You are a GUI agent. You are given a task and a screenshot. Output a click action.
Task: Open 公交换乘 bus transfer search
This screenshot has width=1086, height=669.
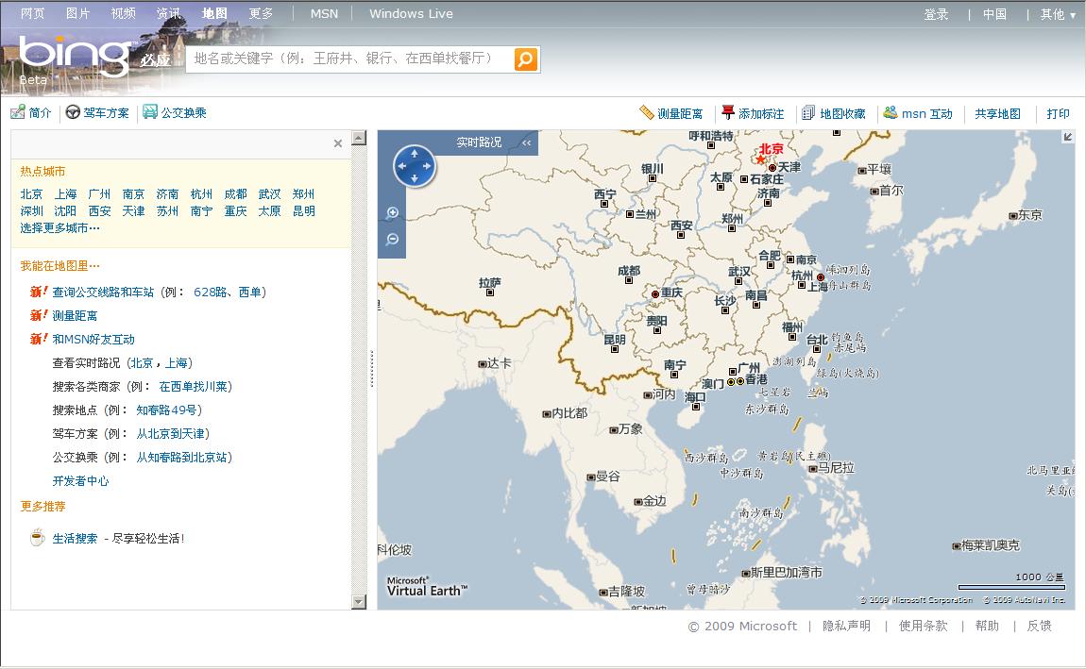tap(175, 113)
